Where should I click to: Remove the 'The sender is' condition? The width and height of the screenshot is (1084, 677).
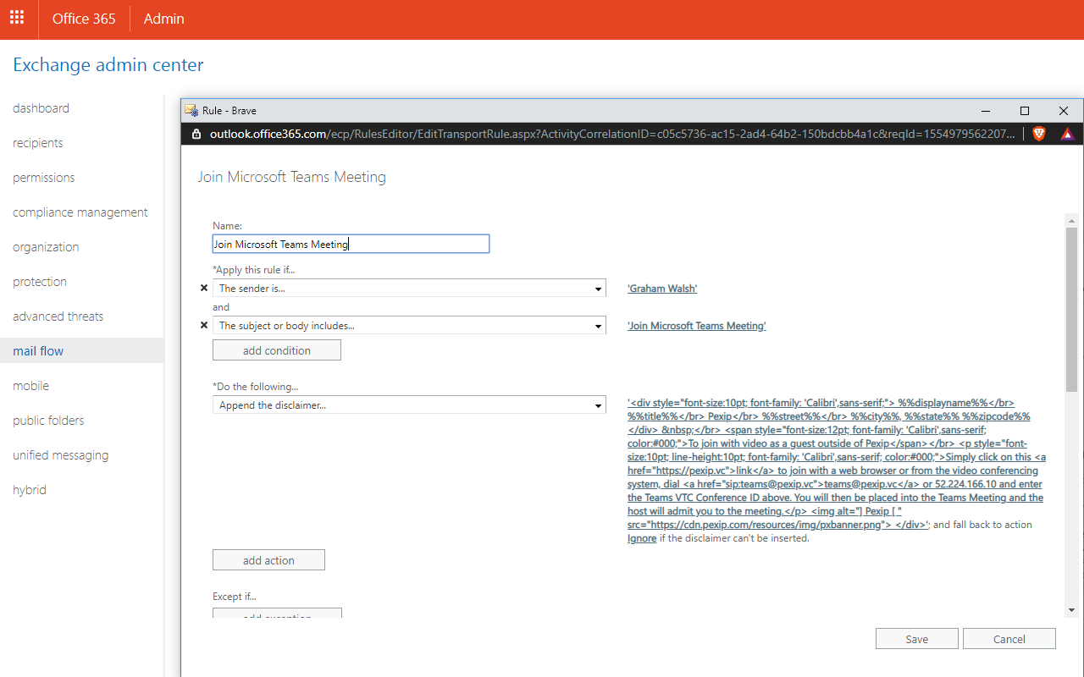click(203, 288)
